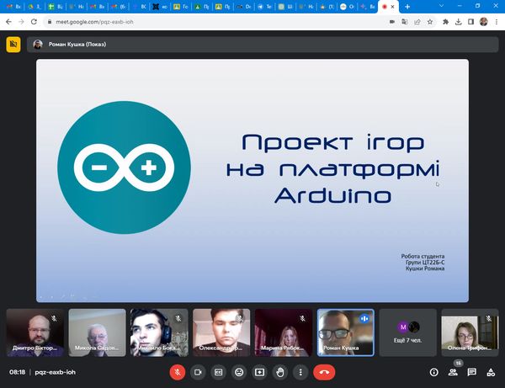The height and width of the screenshot is (388, 505).
Task: Click the meet.google.com address bar
Action: tap(210, 22)
